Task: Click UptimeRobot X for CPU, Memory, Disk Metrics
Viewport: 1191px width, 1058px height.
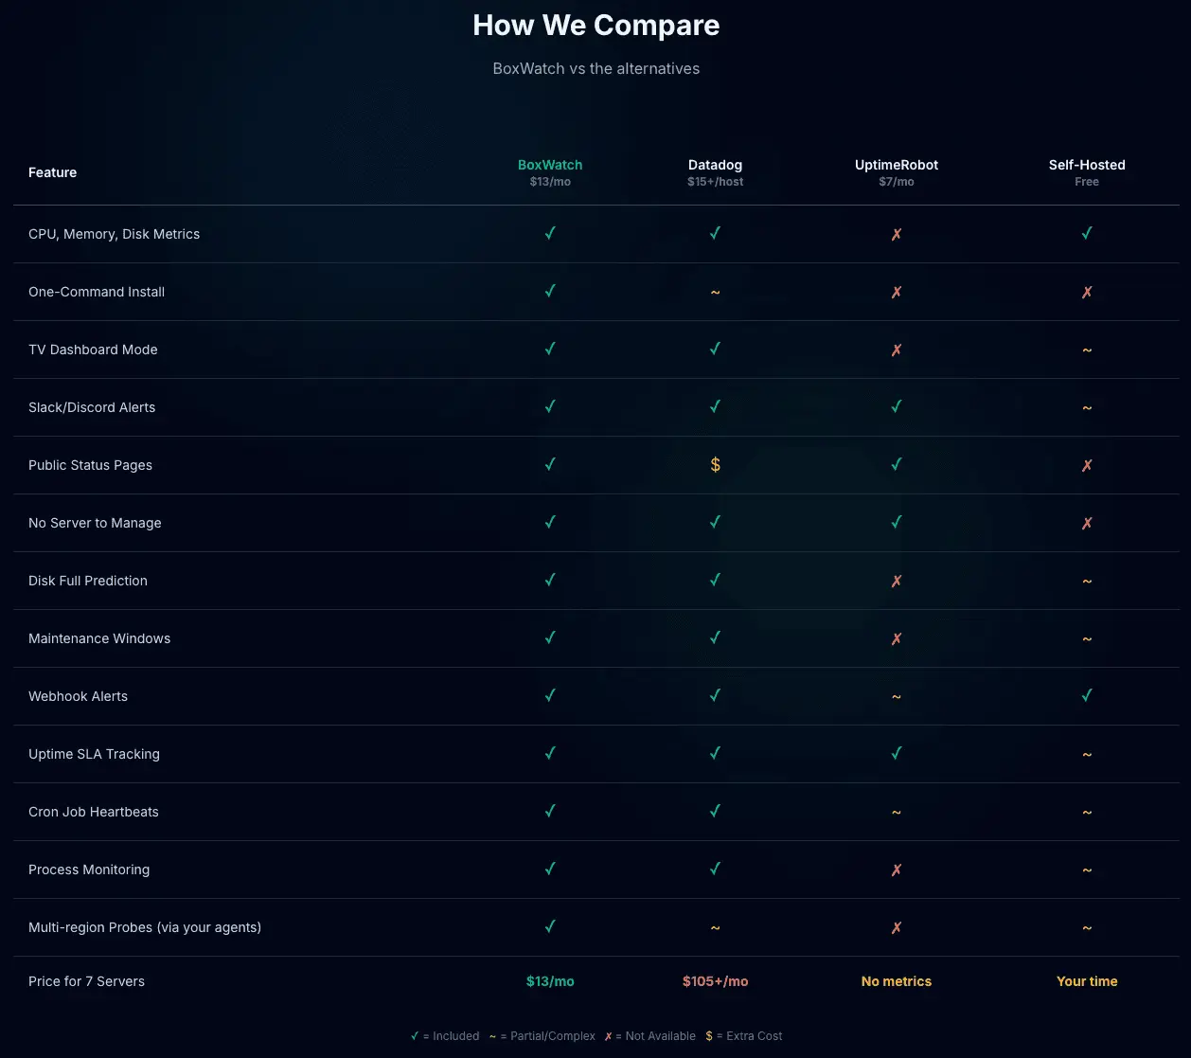Action: 897,234
